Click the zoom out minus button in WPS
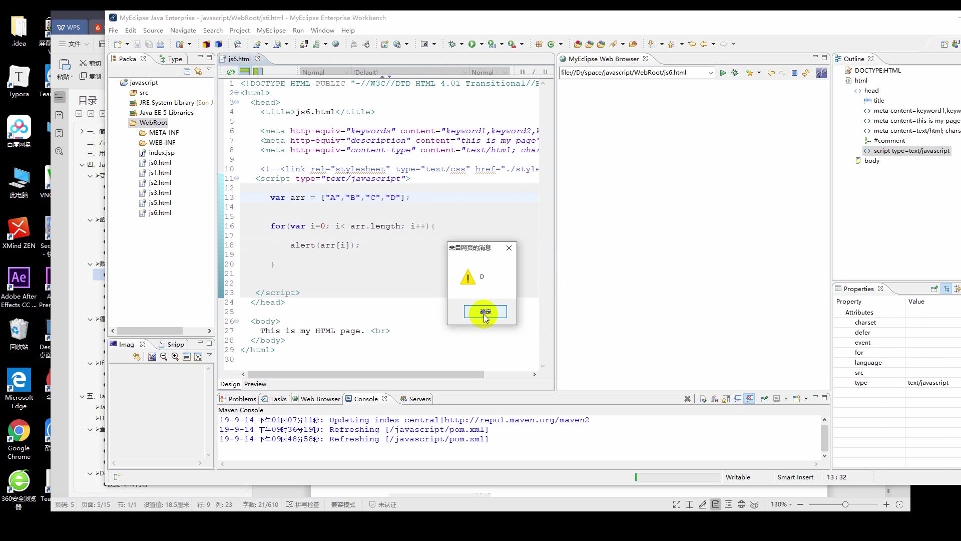Viewport: 961px width, 541px height. pyautogui.click(x=800, y=504)
